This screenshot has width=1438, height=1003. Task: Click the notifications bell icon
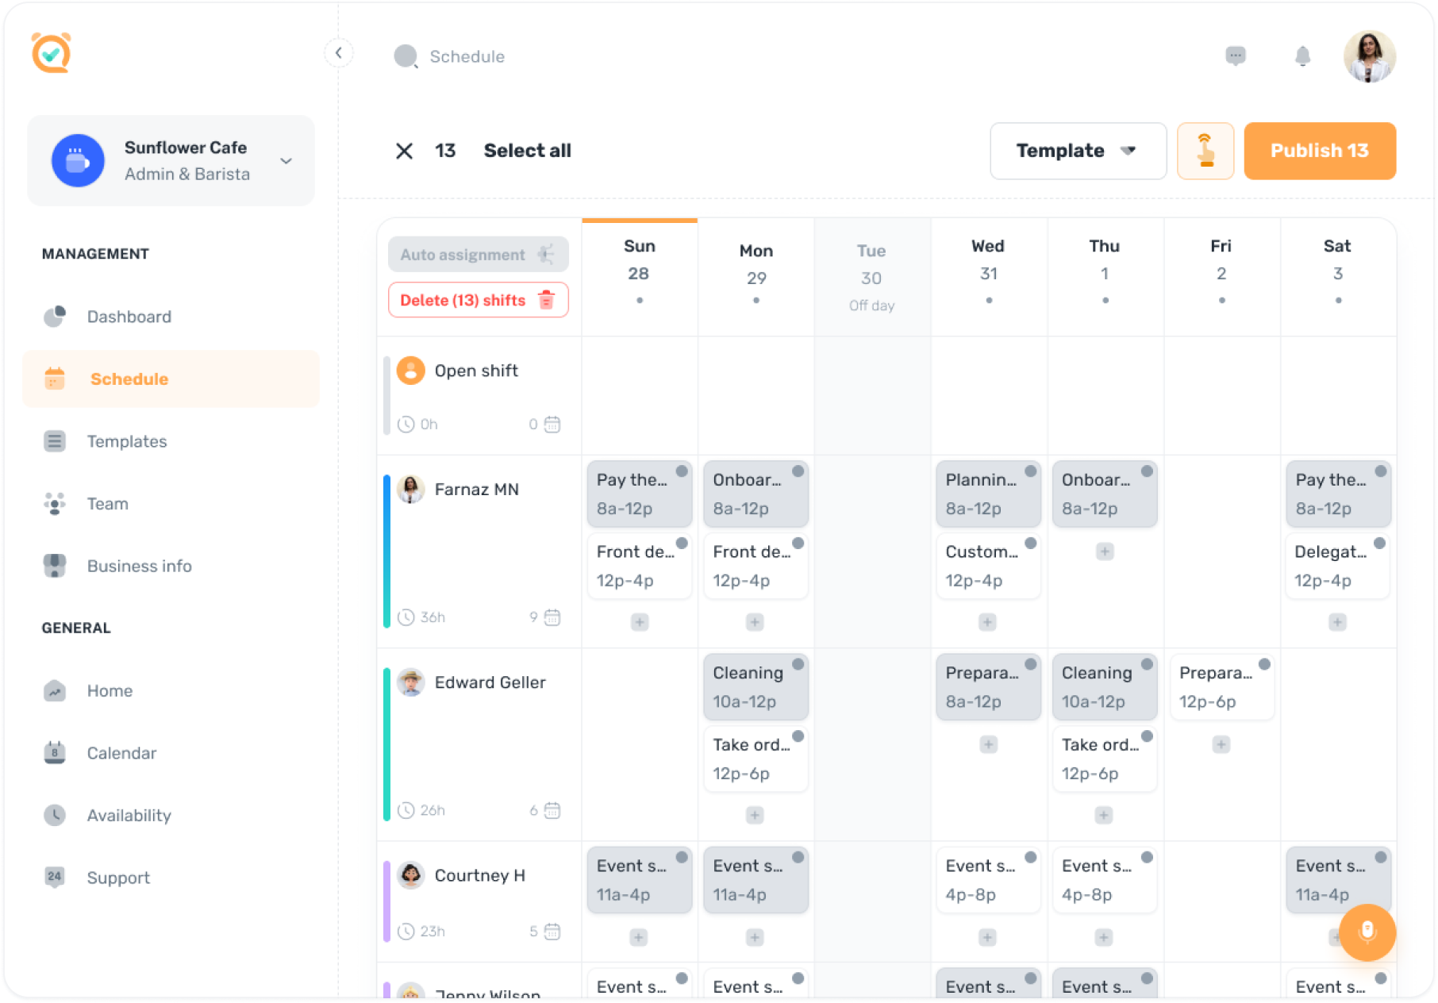(x=1302, y=56)
